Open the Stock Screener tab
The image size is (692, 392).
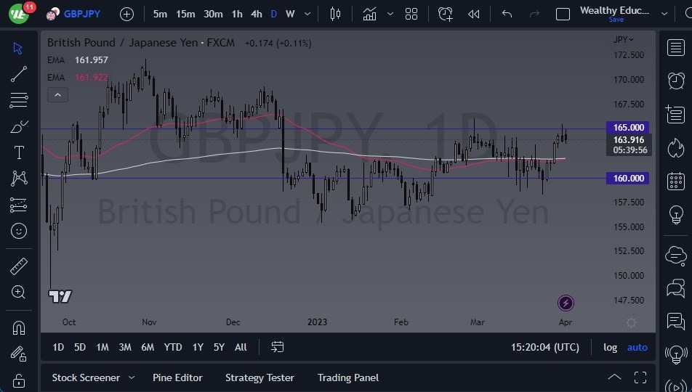click(86, 378)
